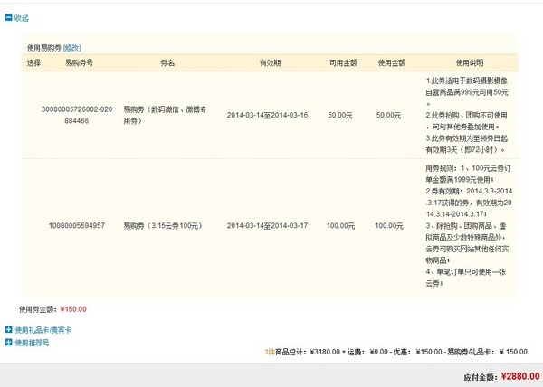Viewport: 543px width, 387px height.
Task: Collapse the coupon section via 收起 minus icon
Action: 9,17
